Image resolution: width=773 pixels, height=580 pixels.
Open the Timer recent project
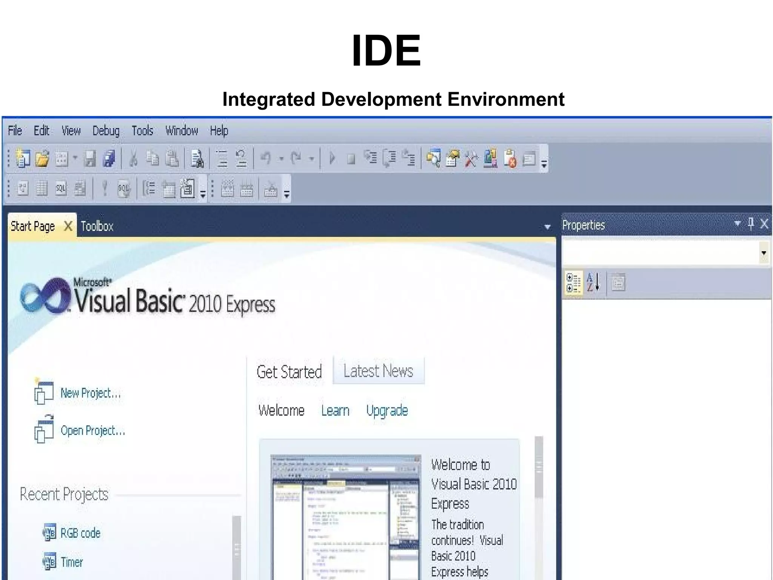click(72, 562)
